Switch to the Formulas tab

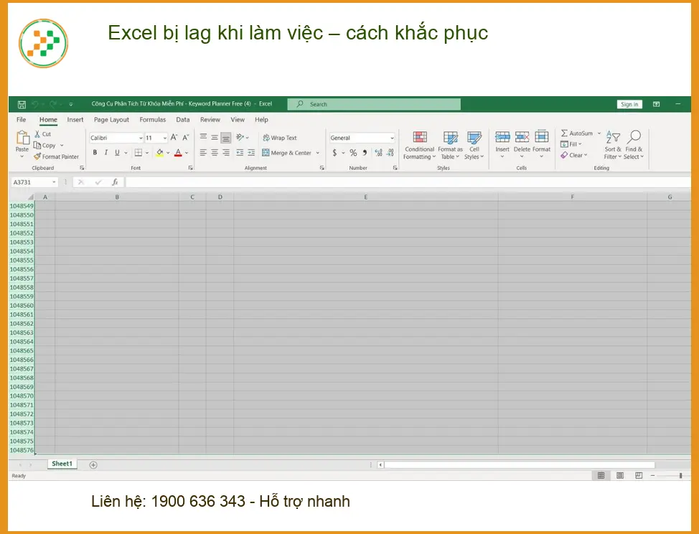coord(152,119)
